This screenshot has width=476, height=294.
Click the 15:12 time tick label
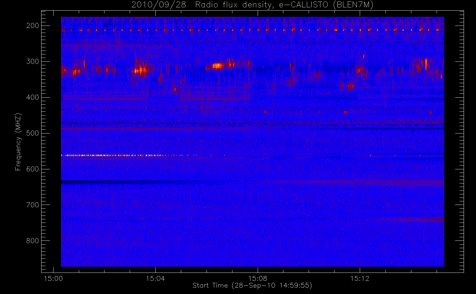pyautogui.click(x=360, y=278)
